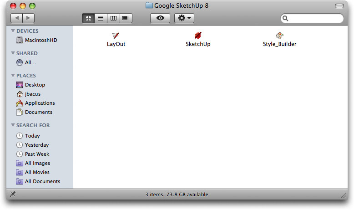The image size is (354, 210).
Task: Click the magnifying glass search icon
Action: click(x=285, y=18)
